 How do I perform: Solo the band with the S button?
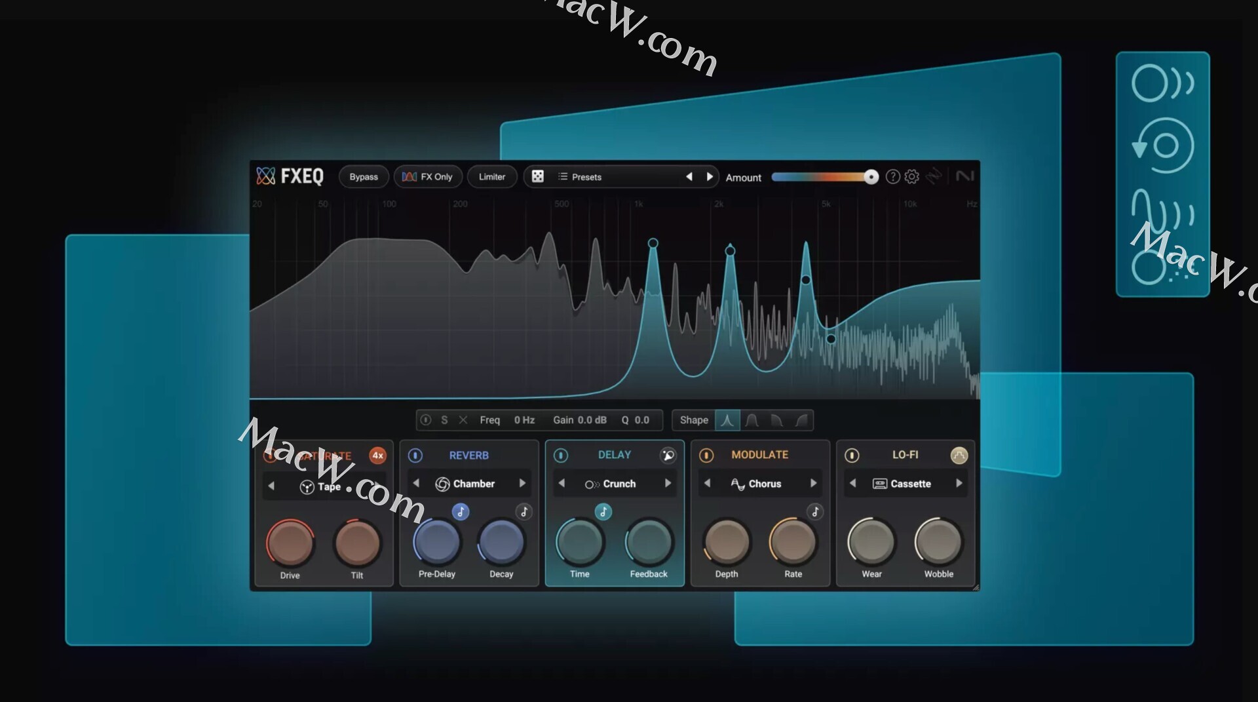coord(444,419)
